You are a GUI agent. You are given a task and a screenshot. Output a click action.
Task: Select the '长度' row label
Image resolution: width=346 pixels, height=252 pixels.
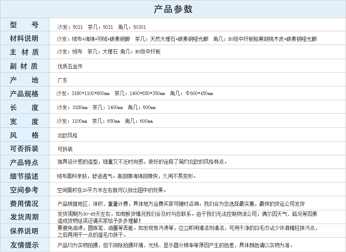click(24, 107)
